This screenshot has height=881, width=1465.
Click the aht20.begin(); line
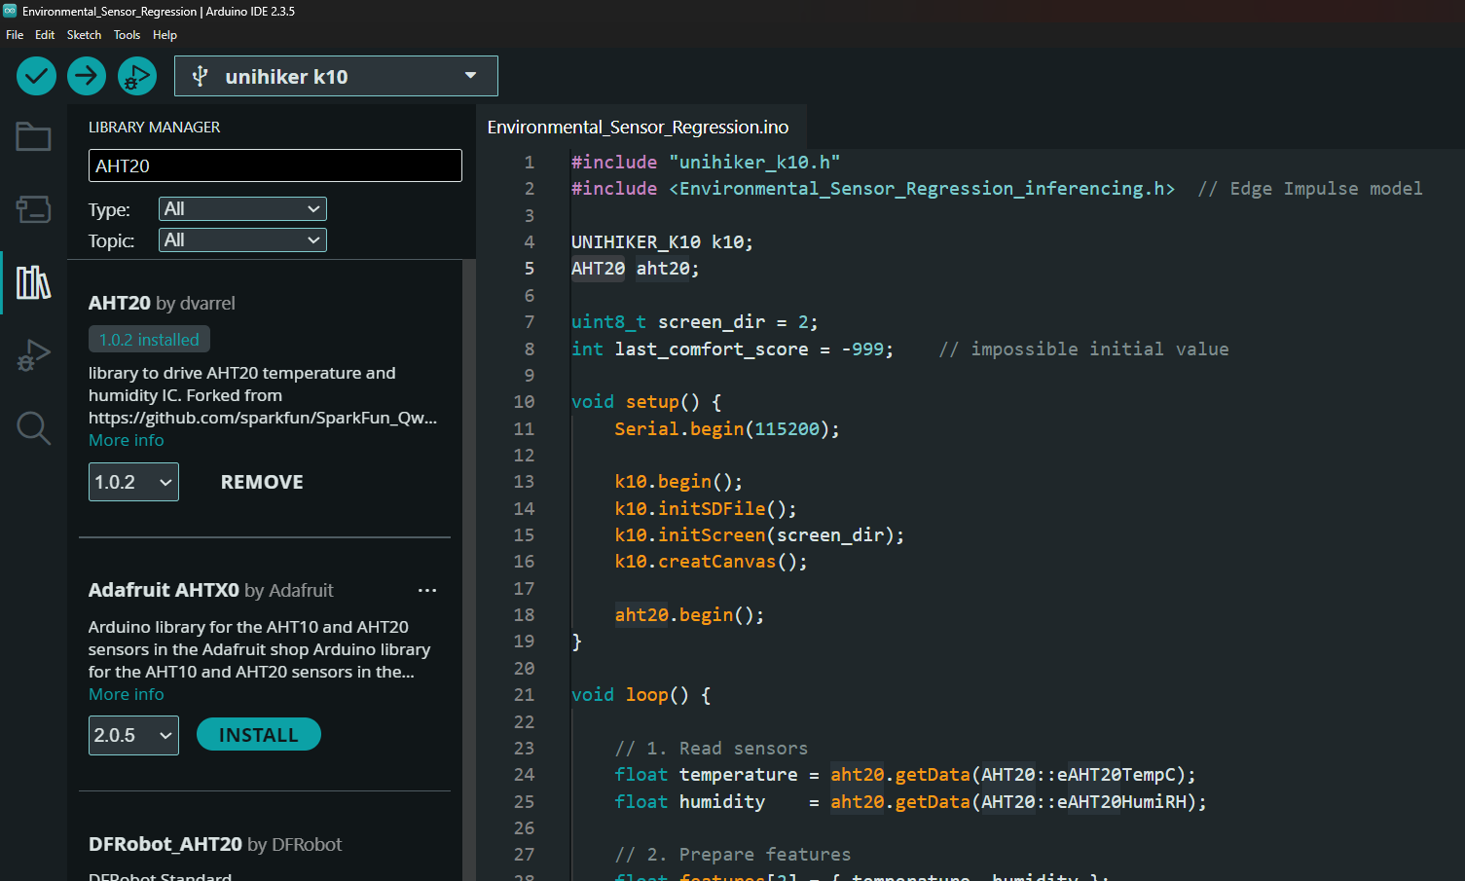tap(689, 615)
